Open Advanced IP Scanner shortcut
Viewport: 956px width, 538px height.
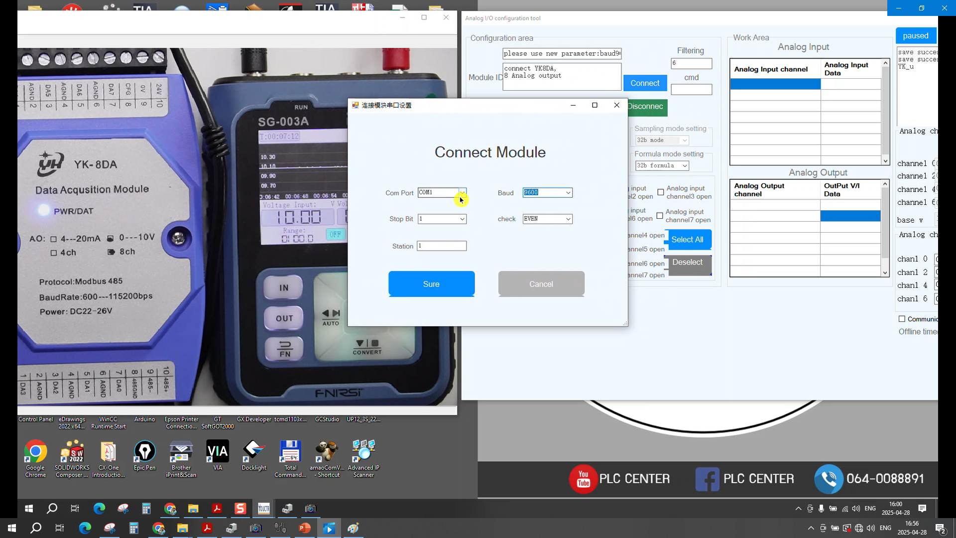pos(363,452)
